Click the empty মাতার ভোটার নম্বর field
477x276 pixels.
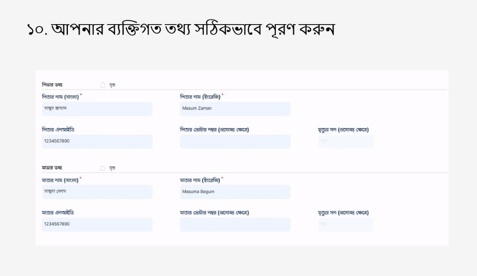pos(235,224)
